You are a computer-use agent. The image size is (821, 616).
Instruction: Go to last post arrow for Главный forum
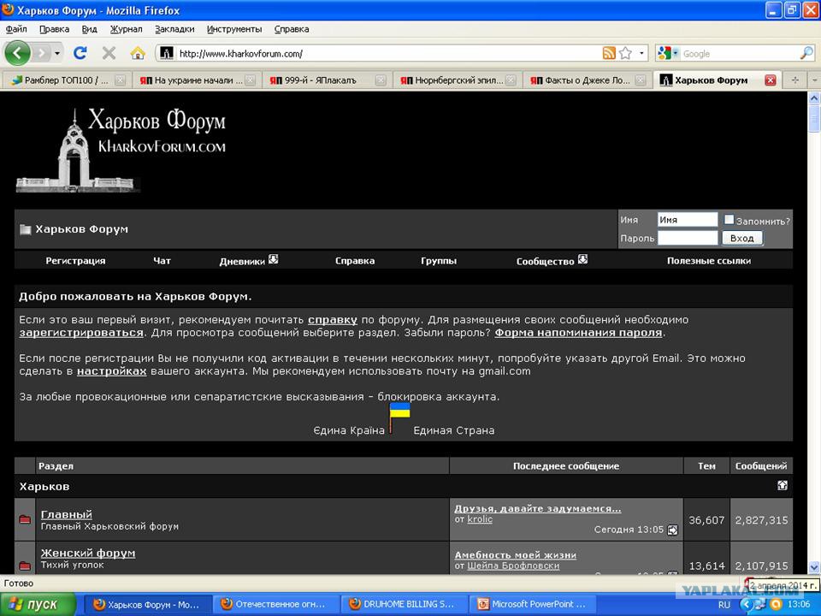tap(673, 530)
